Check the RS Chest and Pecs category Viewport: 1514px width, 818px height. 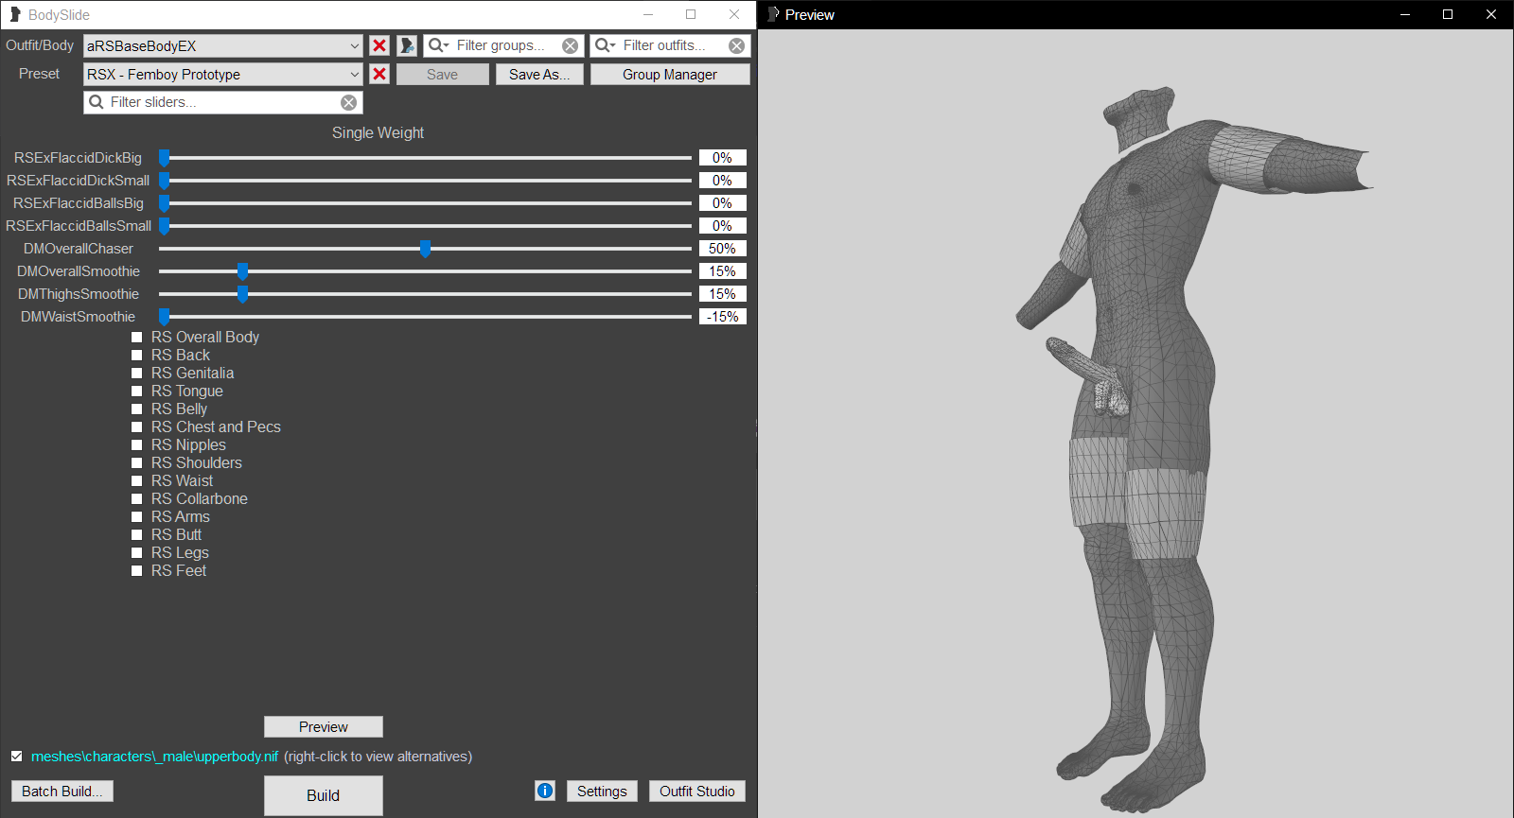(x=136, y=426)
